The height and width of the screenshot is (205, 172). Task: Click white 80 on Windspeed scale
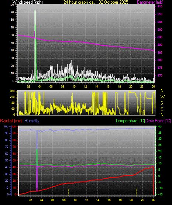pos(12,20)
